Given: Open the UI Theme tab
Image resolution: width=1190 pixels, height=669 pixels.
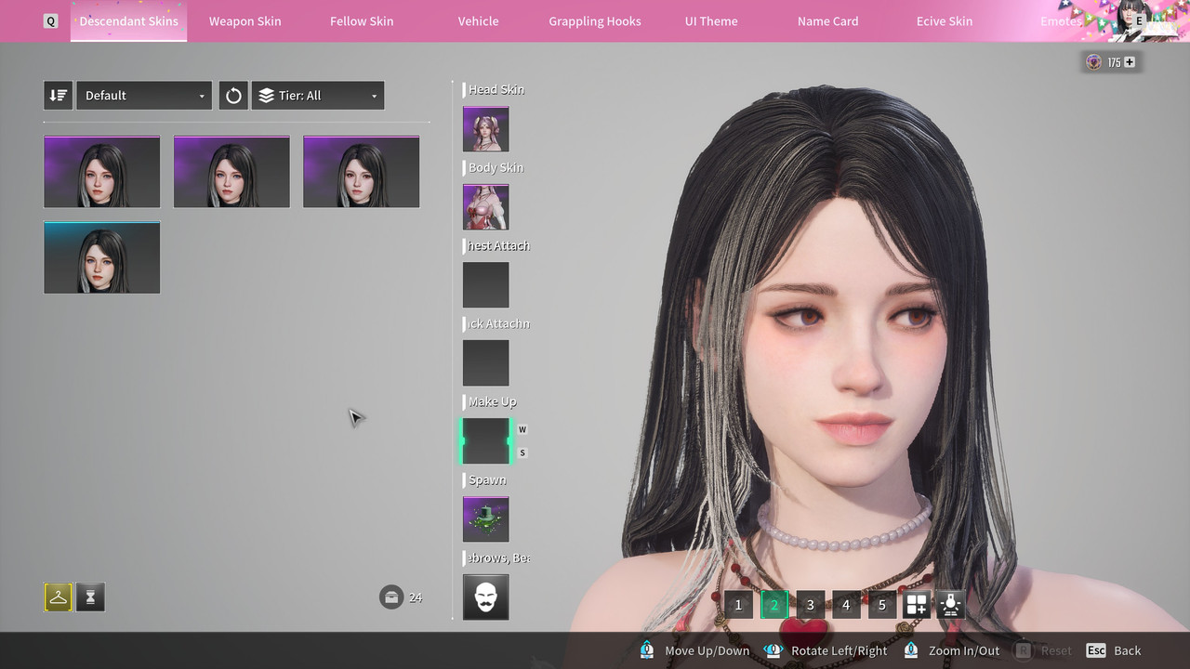Looking at the screenshot, I should [711, 20].
